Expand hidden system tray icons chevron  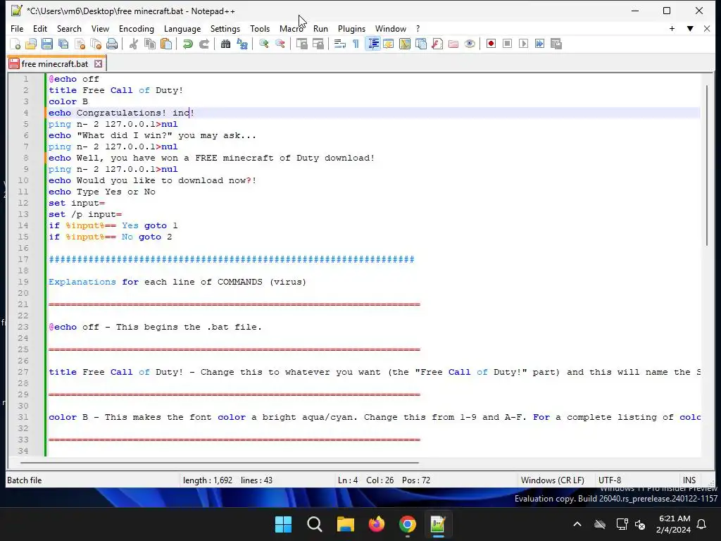click(577, 524)
